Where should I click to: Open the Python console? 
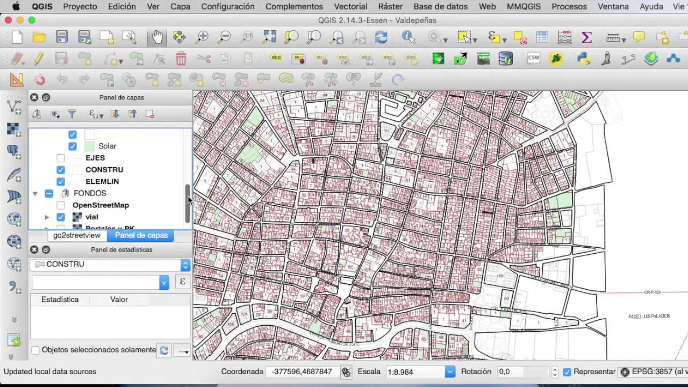584,59
